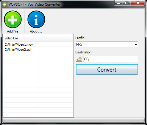Click the empty second column beside Video1.mov
This screenshot has width=147, height=125.
point(56,44)
